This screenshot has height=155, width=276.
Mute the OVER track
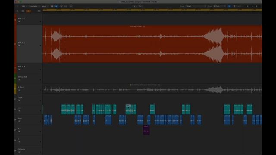click(x=19, y=100)
